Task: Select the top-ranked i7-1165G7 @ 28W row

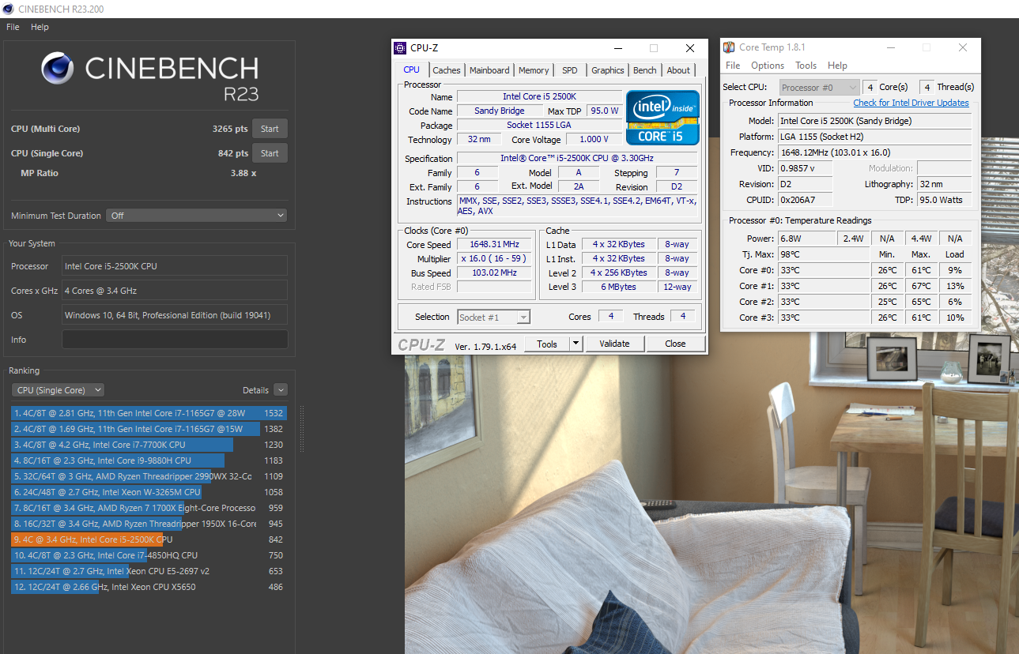Action: [x=149, y=413]
